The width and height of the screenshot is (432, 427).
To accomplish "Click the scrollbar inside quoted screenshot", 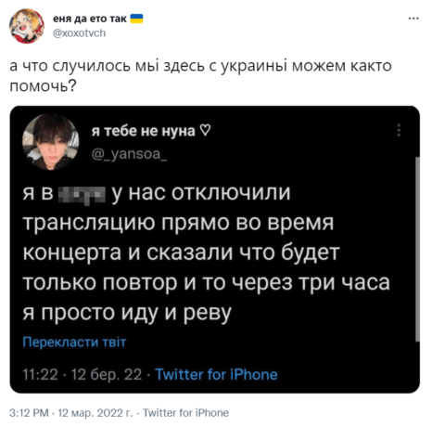I will 417,249.
